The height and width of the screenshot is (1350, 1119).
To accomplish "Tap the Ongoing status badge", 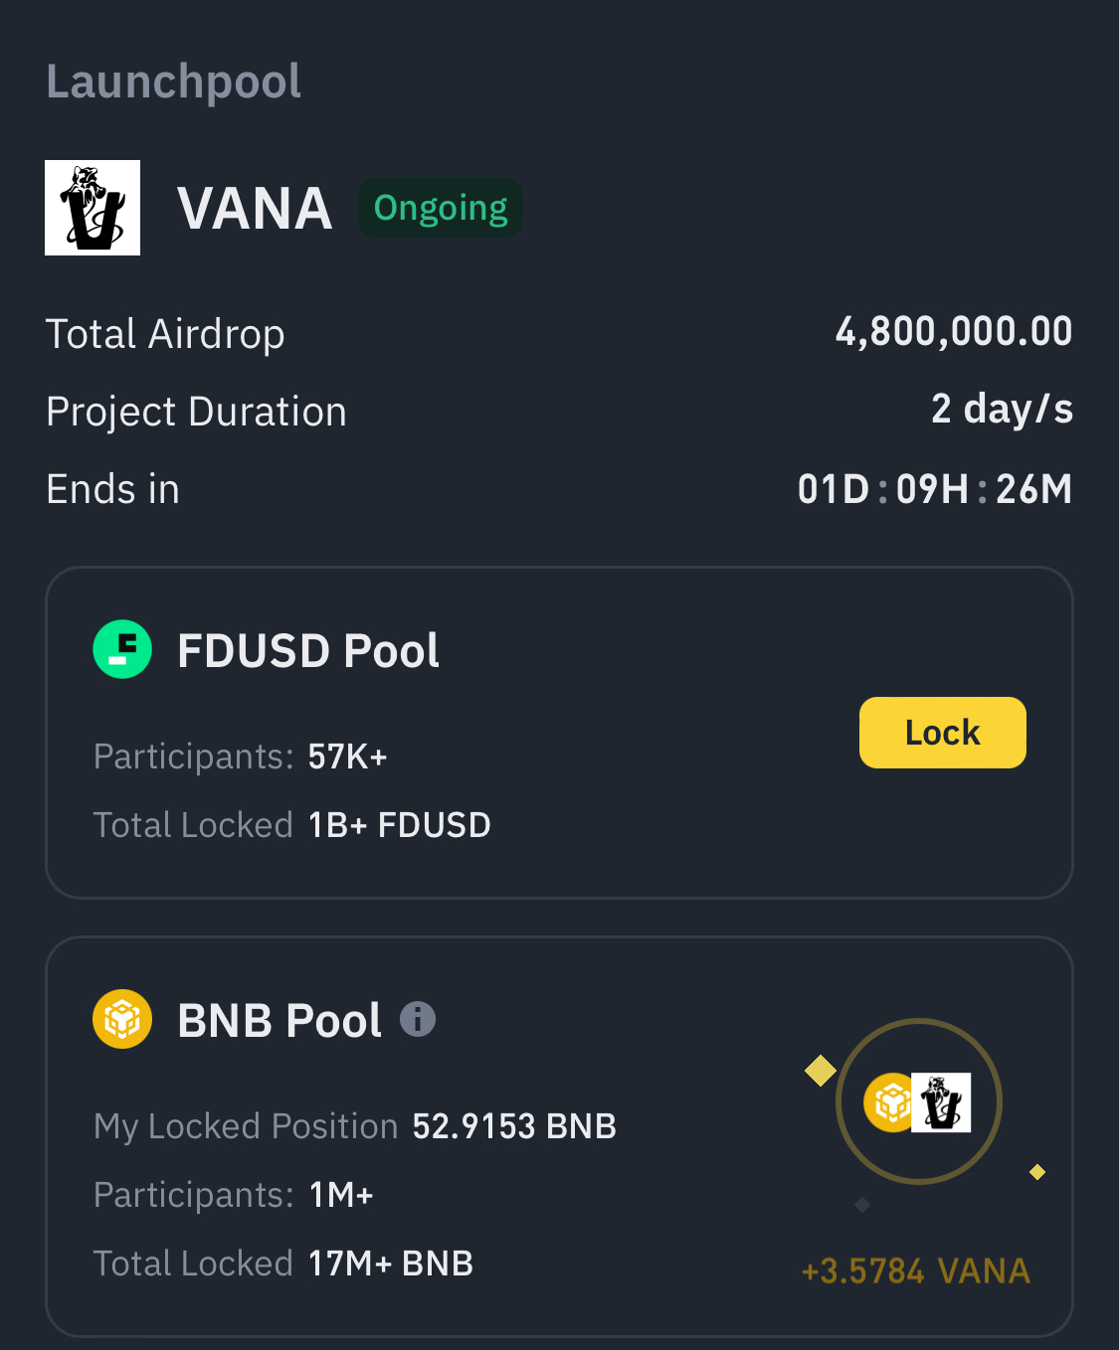I will point(441,208).
